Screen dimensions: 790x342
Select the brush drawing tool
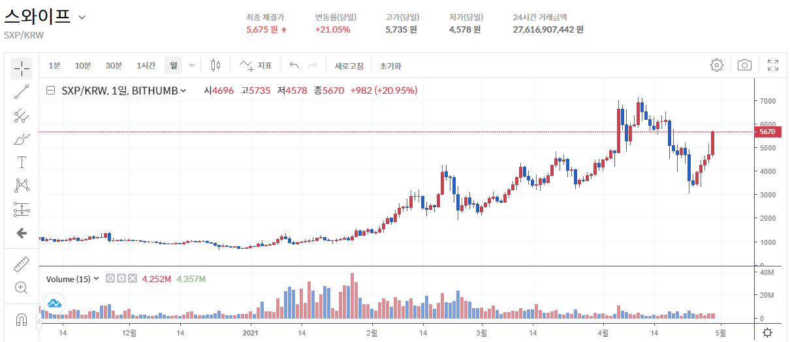[22, 139]
